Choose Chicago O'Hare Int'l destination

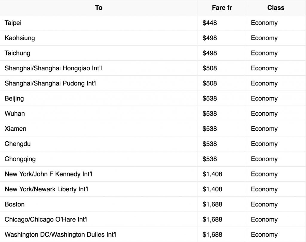[46, 220]
